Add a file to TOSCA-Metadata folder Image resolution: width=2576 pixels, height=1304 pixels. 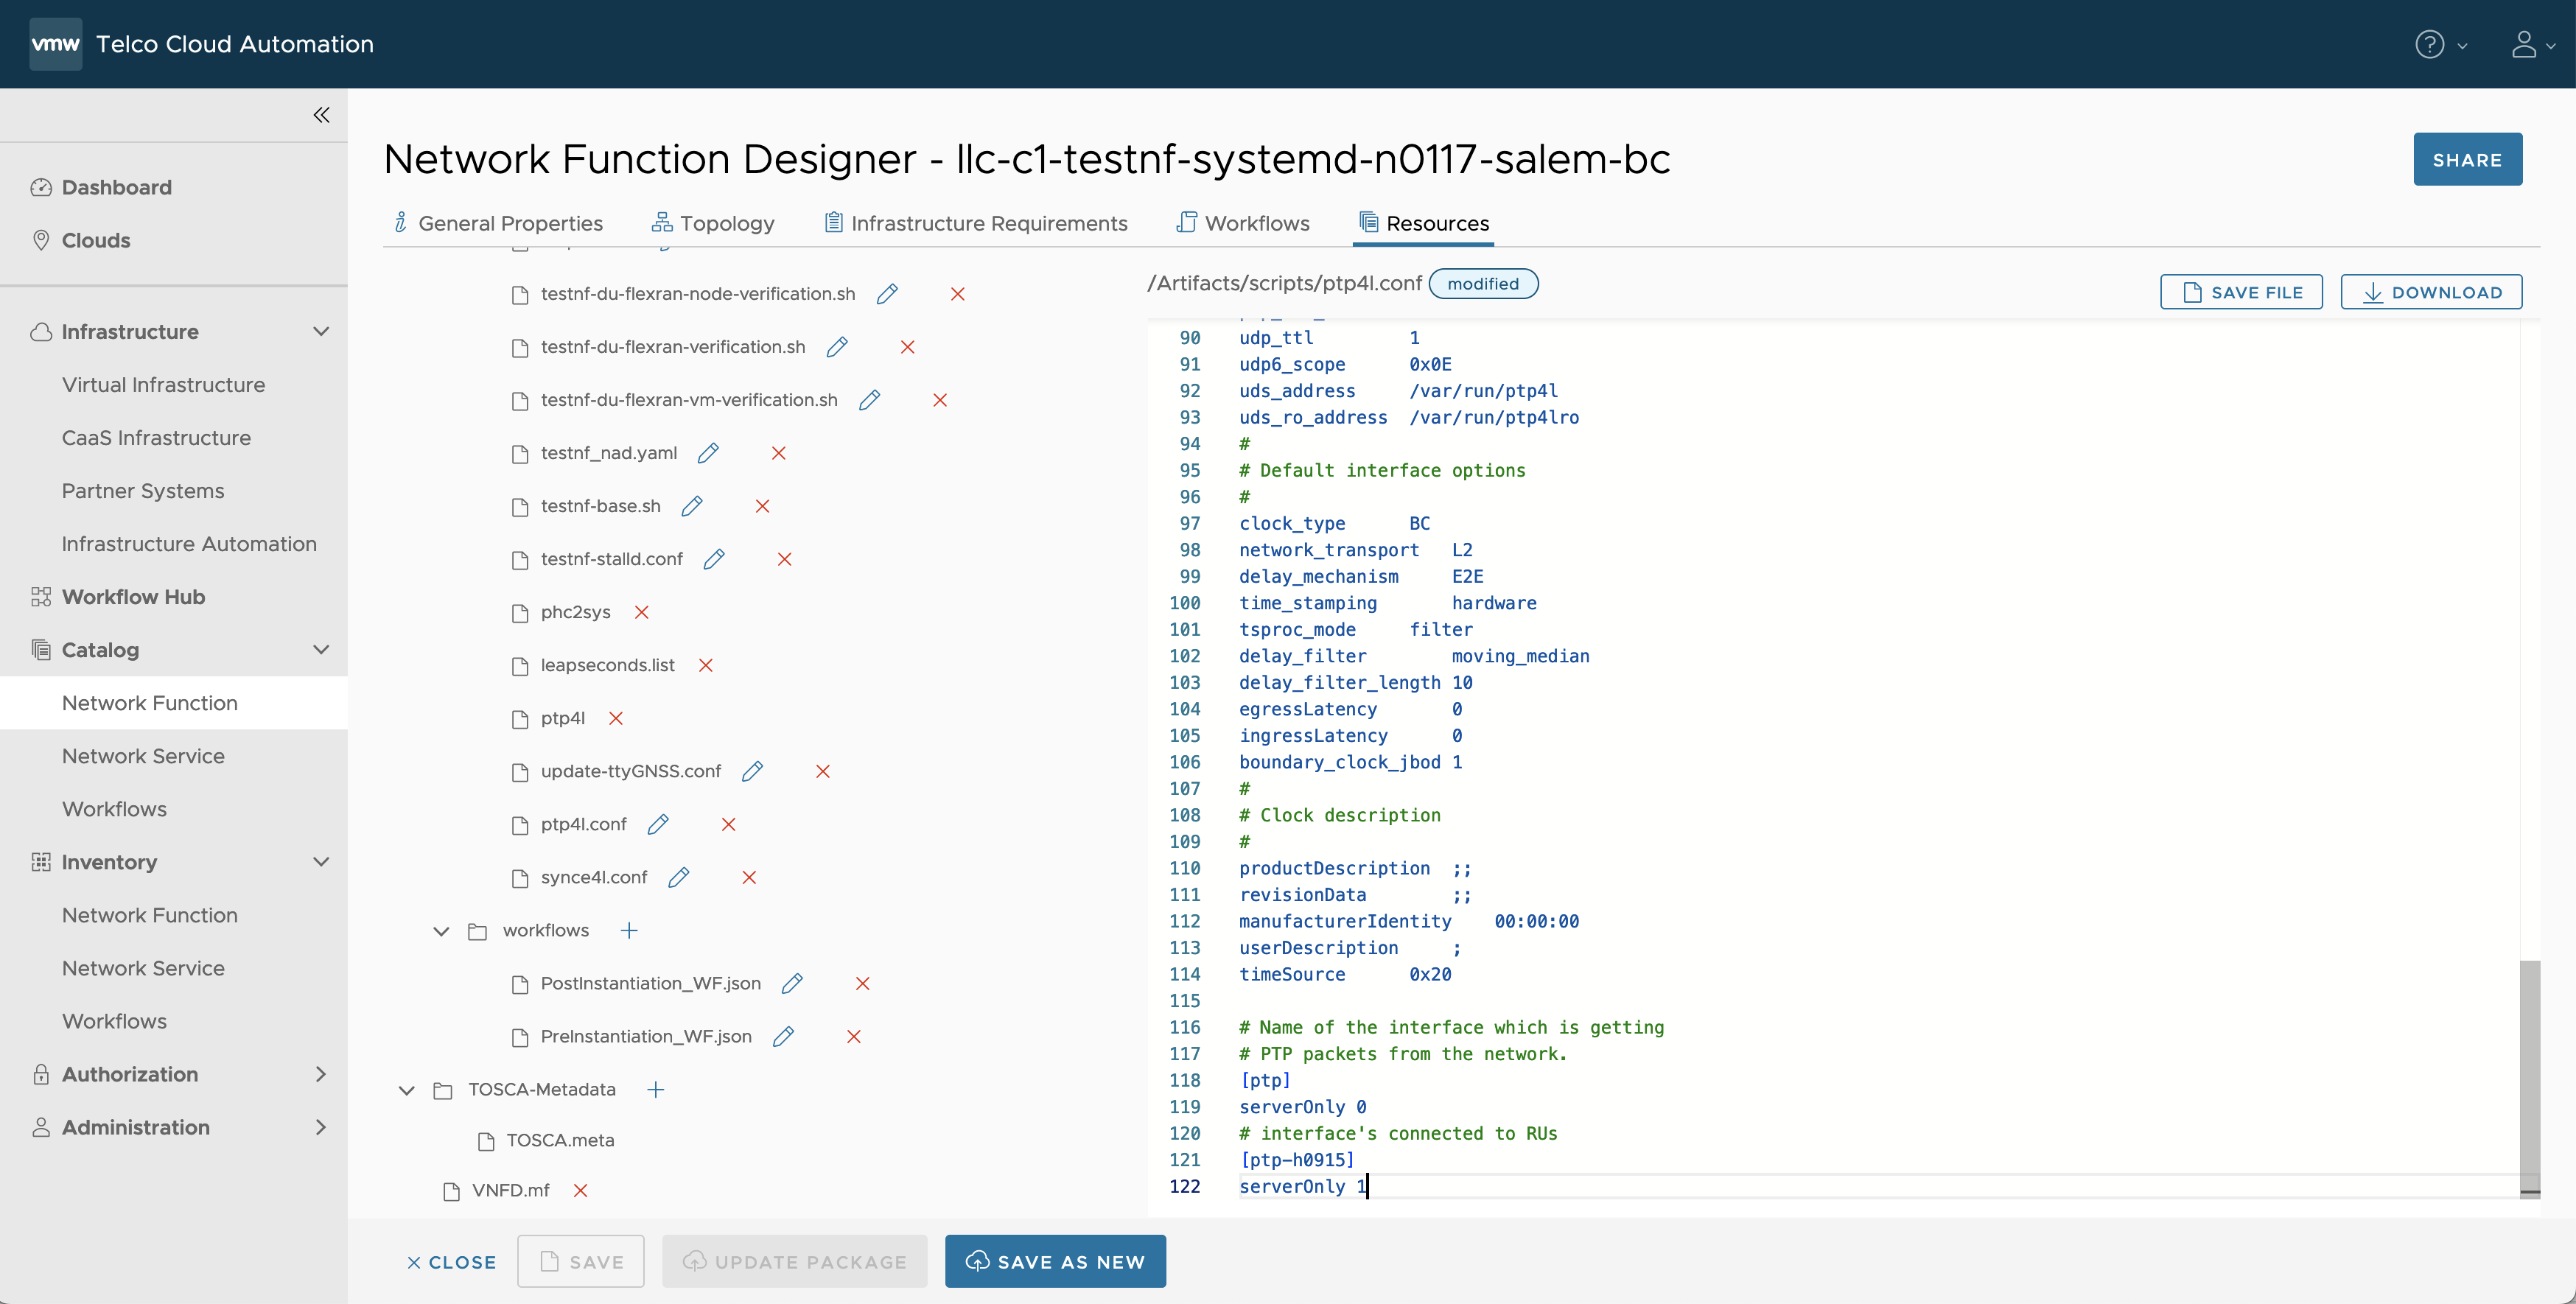[x=655, y=1089]
